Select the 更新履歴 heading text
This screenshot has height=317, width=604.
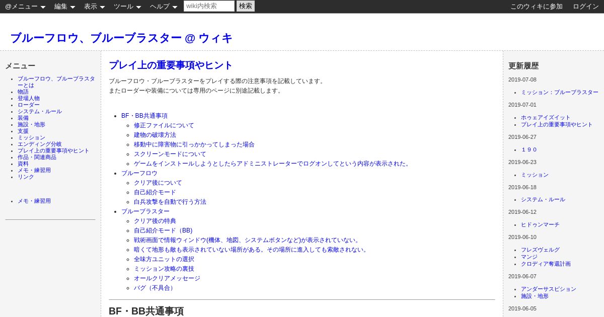click(523, 66)
